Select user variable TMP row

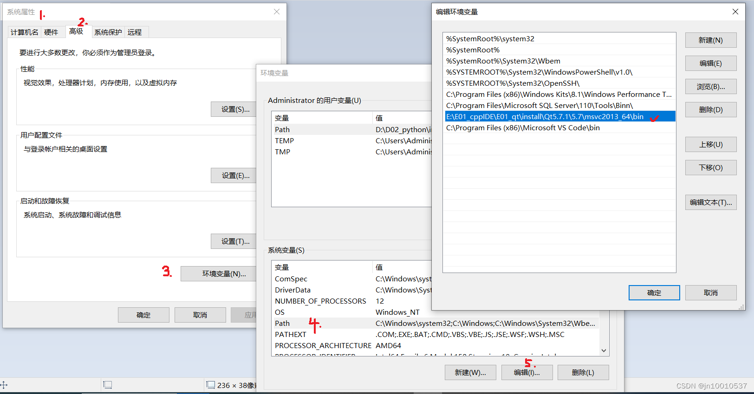(352, 152)
